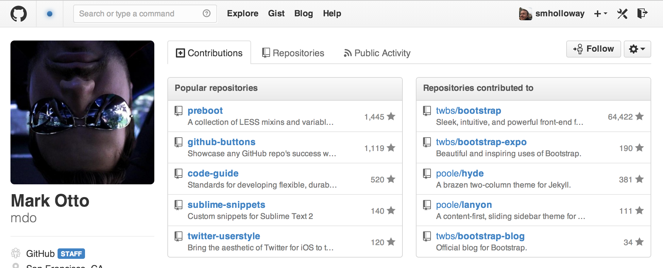Screen dimensions: 663x268
Task: Click Mark Otto's profile picture
Action: (82, 112)
